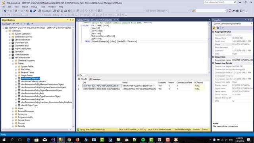The image size is (254, 143).
Task: Open the zoom percentage dropdown in the editor
Action: [85, 75]
